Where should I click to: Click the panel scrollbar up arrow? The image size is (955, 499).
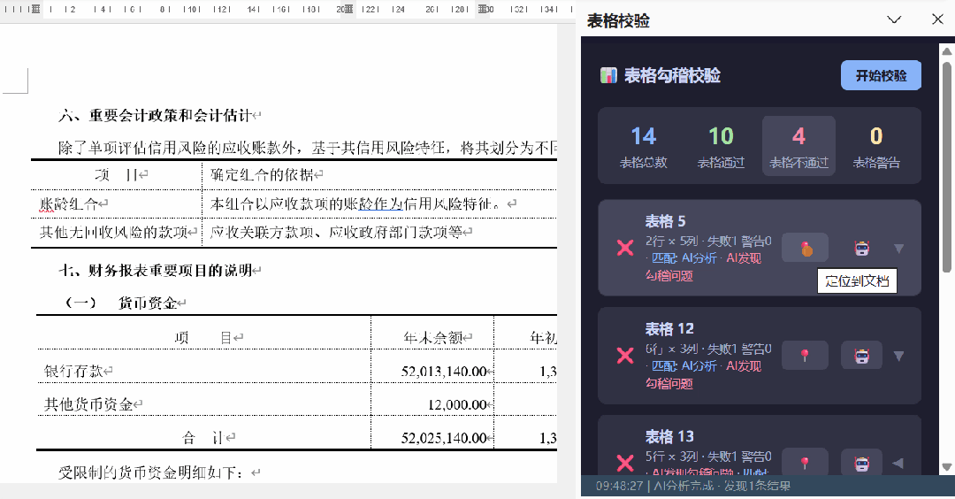(946, 52)
